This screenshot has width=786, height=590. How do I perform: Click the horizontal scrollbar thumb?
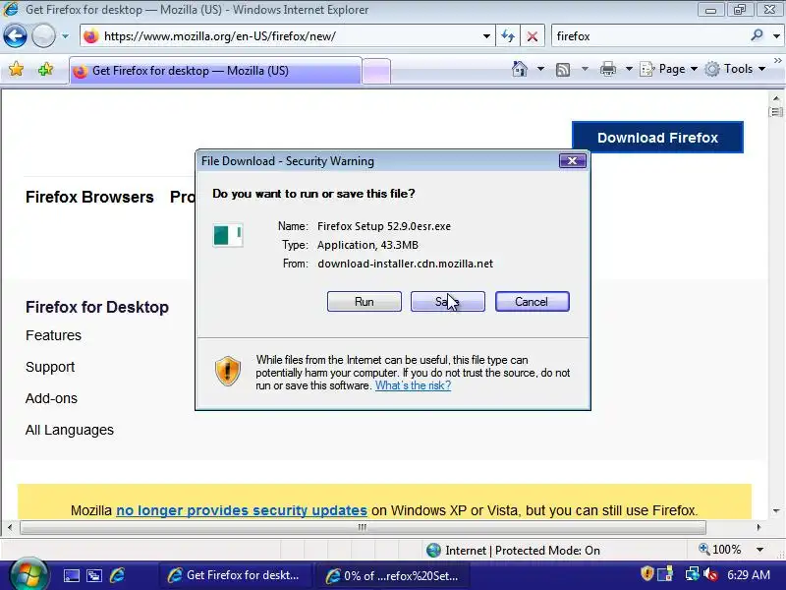[363, 527]
